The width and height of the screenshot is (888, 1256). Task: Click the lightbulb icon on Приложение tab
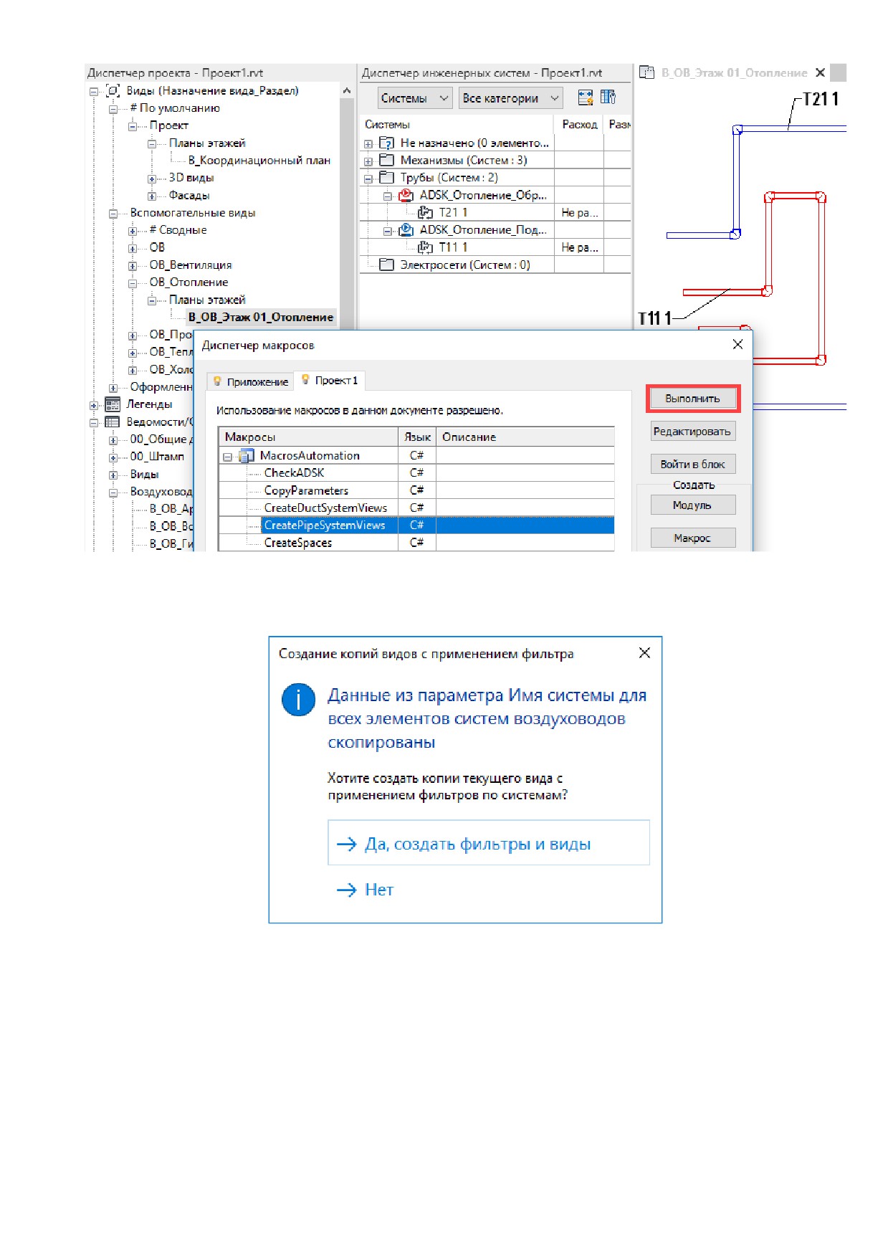[x=217, y=381]
